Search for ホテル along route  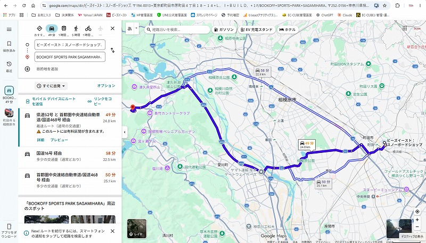[x=288, y=30]
